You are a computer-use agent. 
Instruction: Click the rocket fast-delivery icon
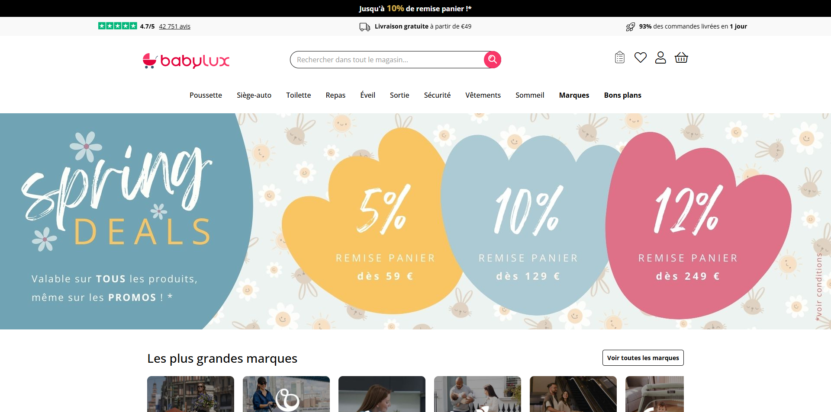(631, 27)
